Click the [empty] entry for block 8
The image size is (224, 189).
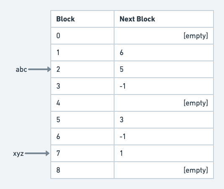point(196,170)
